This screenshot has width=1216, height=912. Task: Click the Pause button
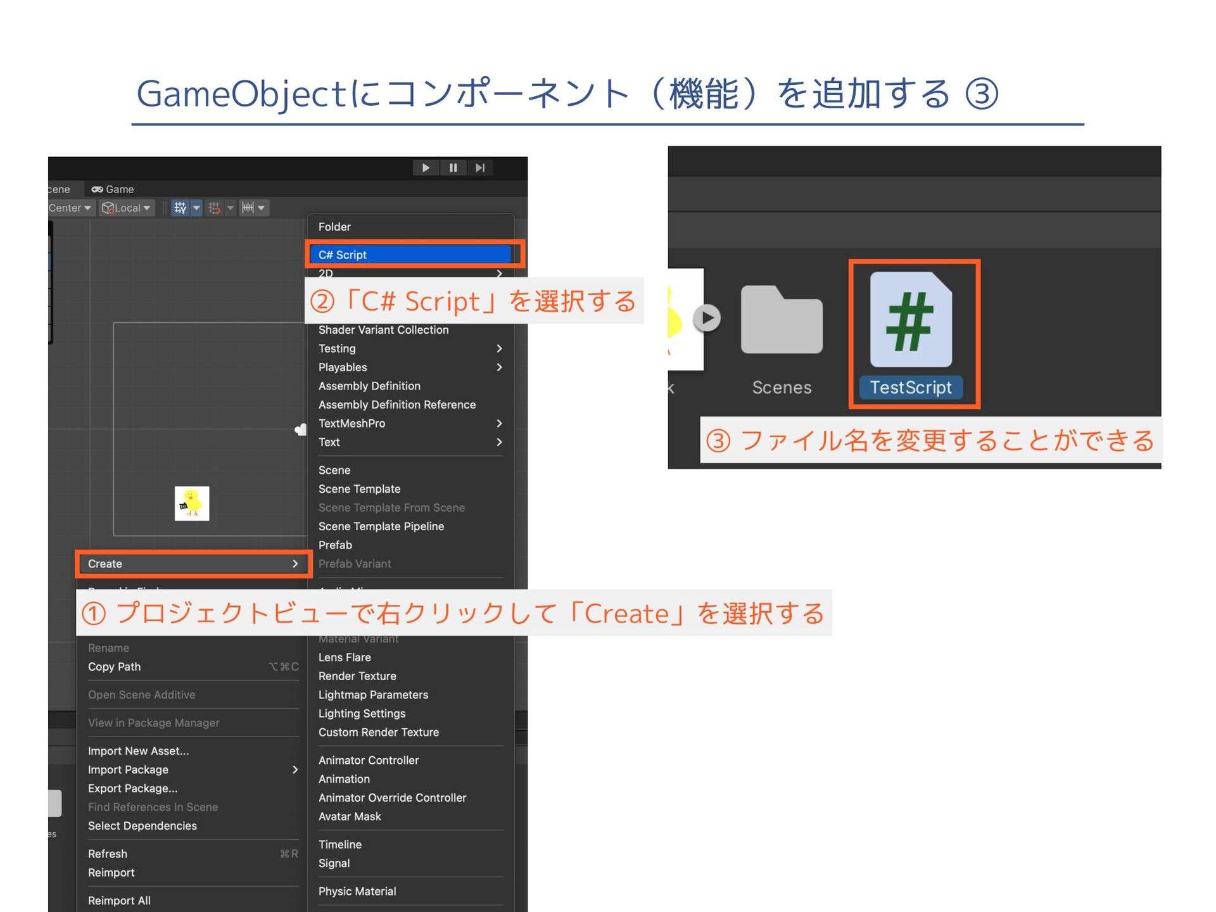[453, 168]
